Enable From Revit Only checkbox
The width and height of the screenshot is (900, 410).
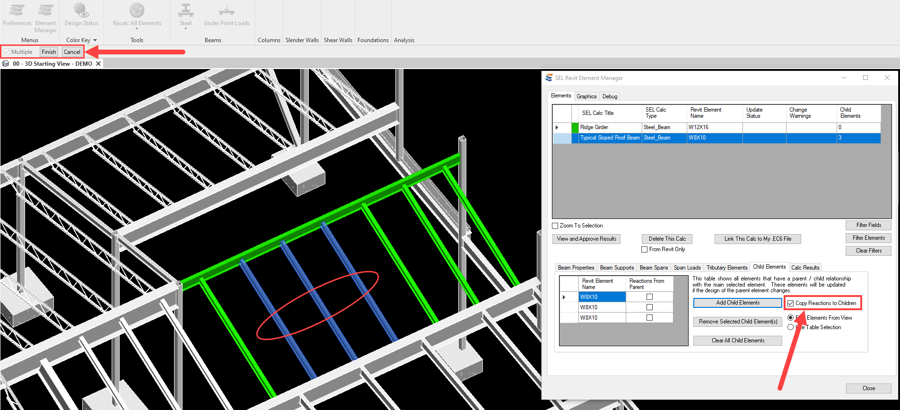pos(644,249)
